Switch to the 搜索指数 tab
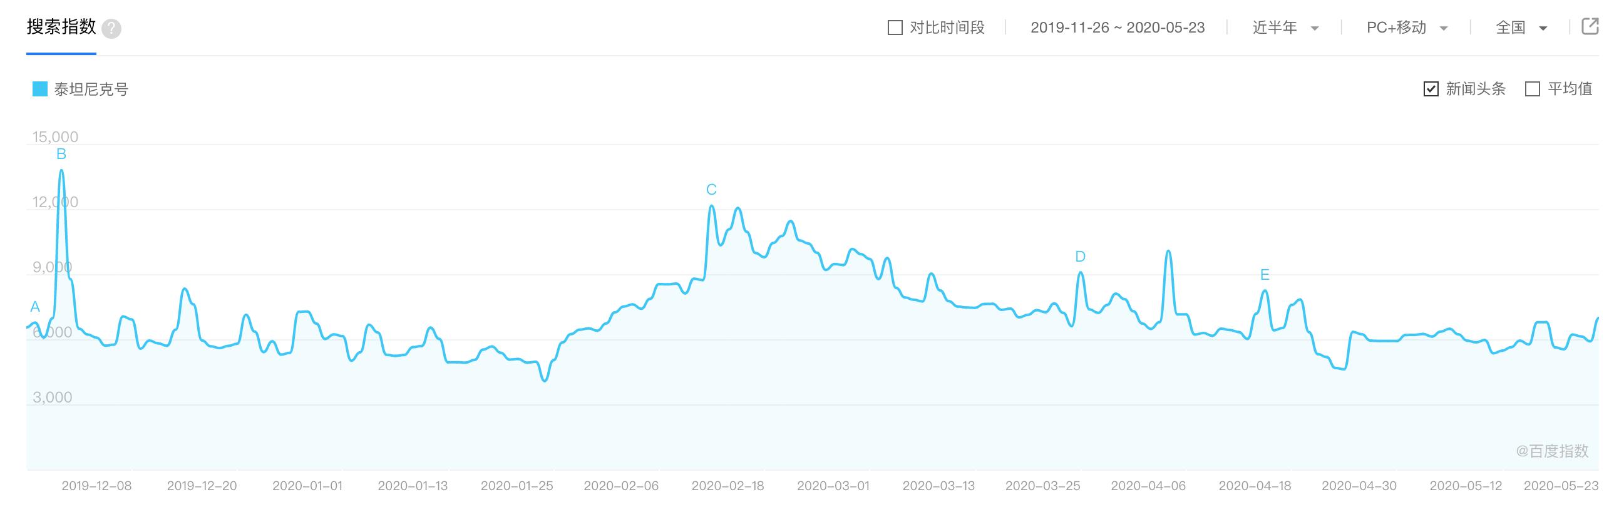1624x507 pixels. [x=60, y=28]
